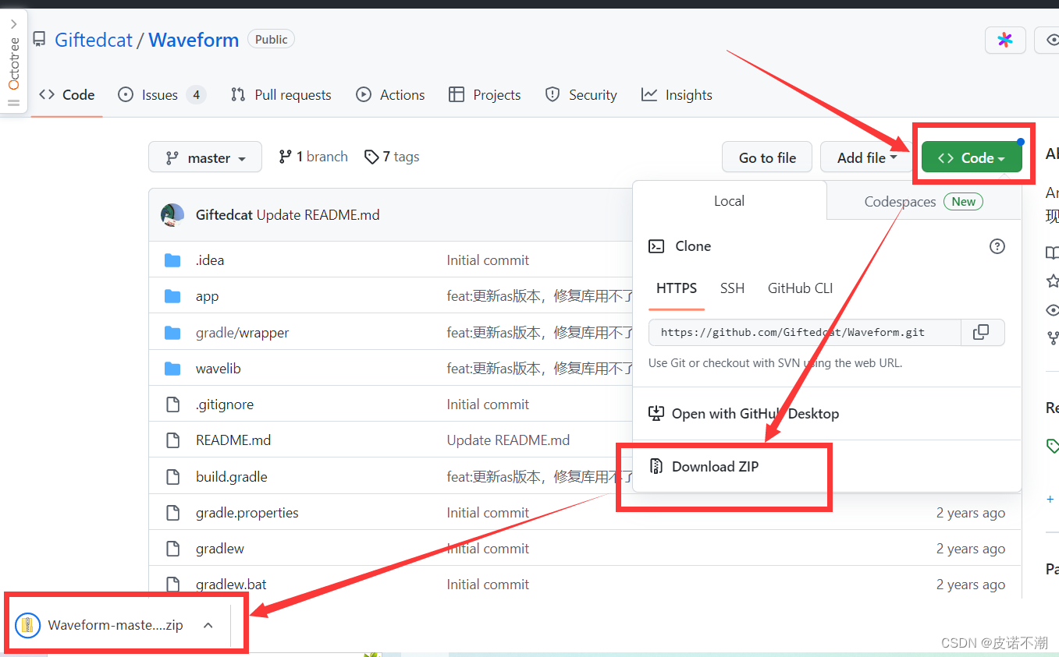This screenshot has width=1059, height=657.
Task: View the Insights tab
Action: point(677,95)
